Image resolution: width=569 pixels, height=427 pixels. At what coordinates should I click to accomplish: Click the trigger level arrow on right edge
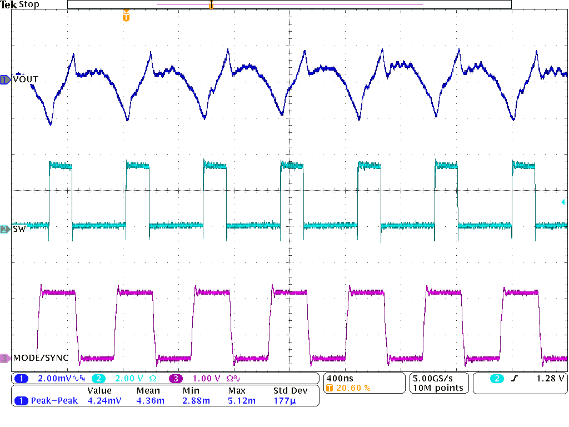click(x=563, y=202)
